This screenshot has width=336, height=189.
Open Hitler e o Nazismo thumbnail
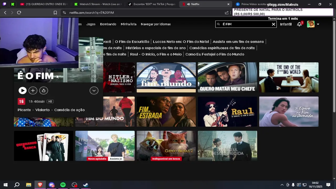(119, 77)
